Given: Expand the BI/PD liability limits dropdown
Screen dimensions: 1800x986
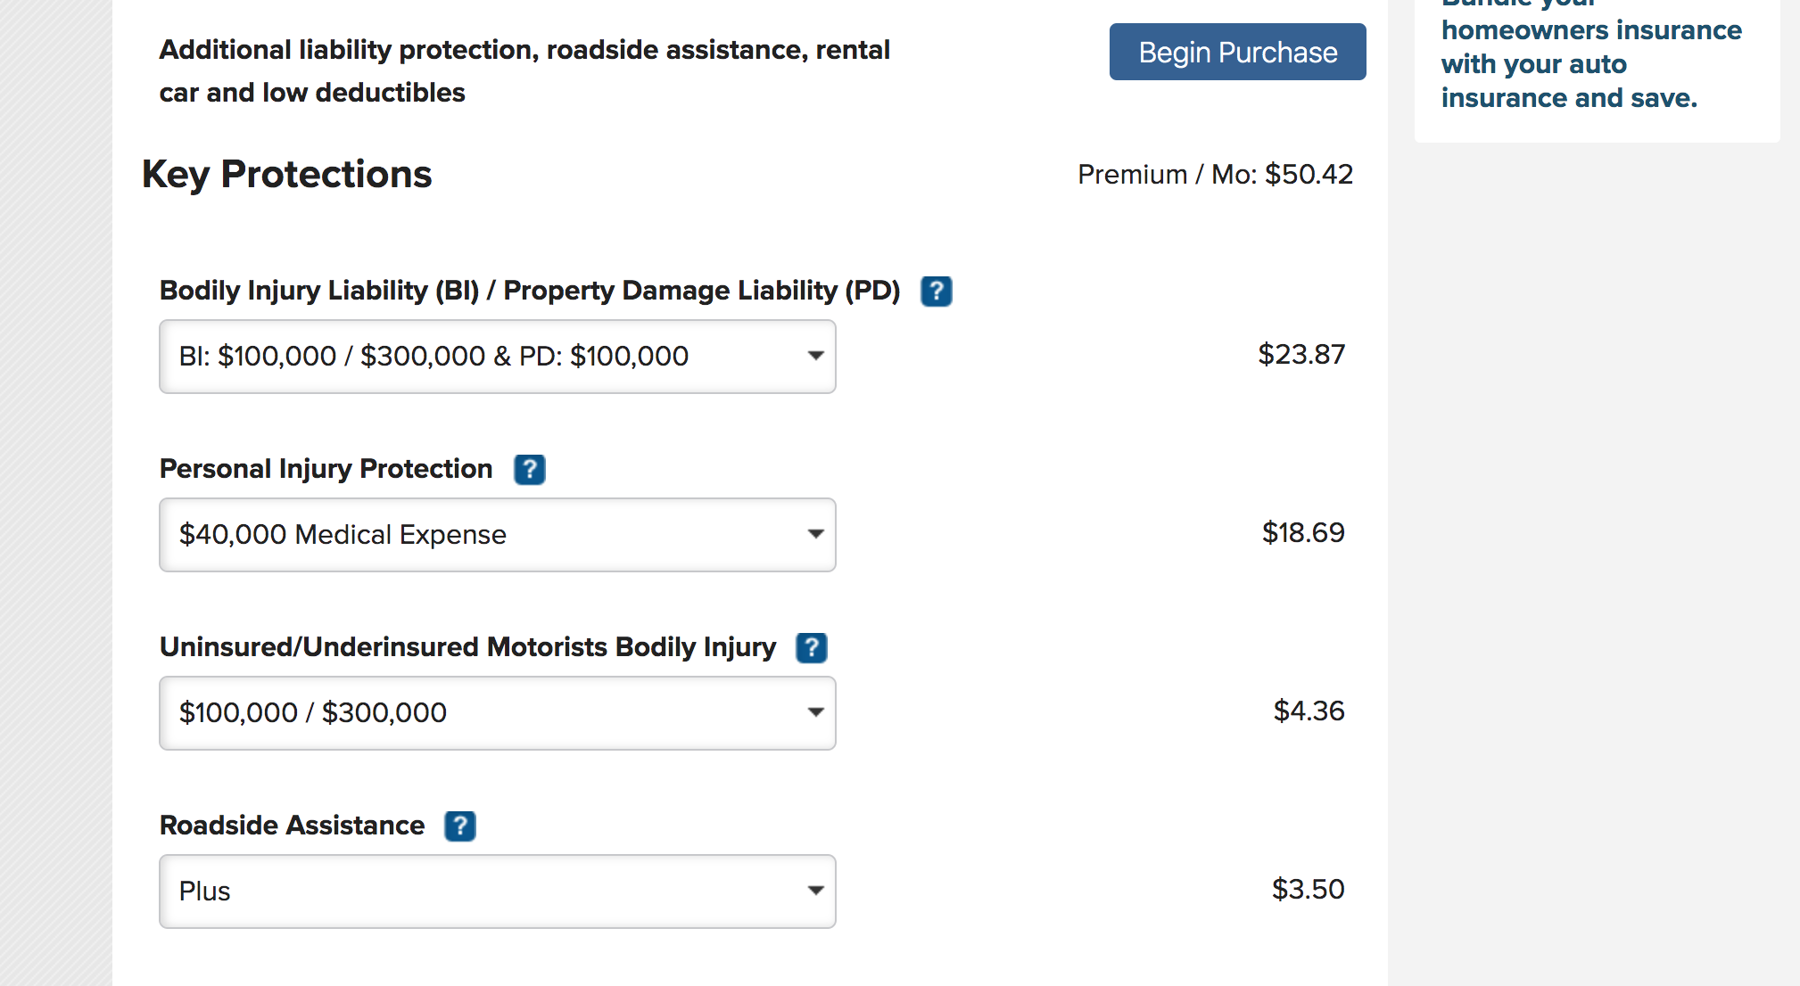Looking at the screenshot, I should [498, 357].
